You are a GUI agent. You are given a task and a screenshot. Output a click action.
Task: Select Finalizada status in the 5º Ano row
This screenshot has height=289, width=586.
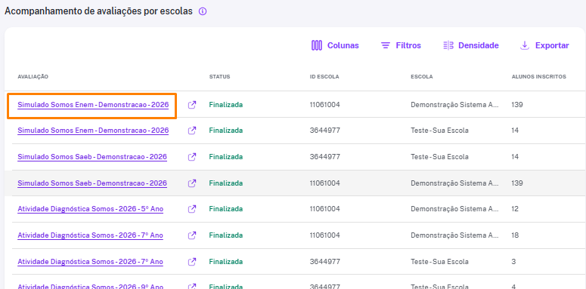click(226, 209)
